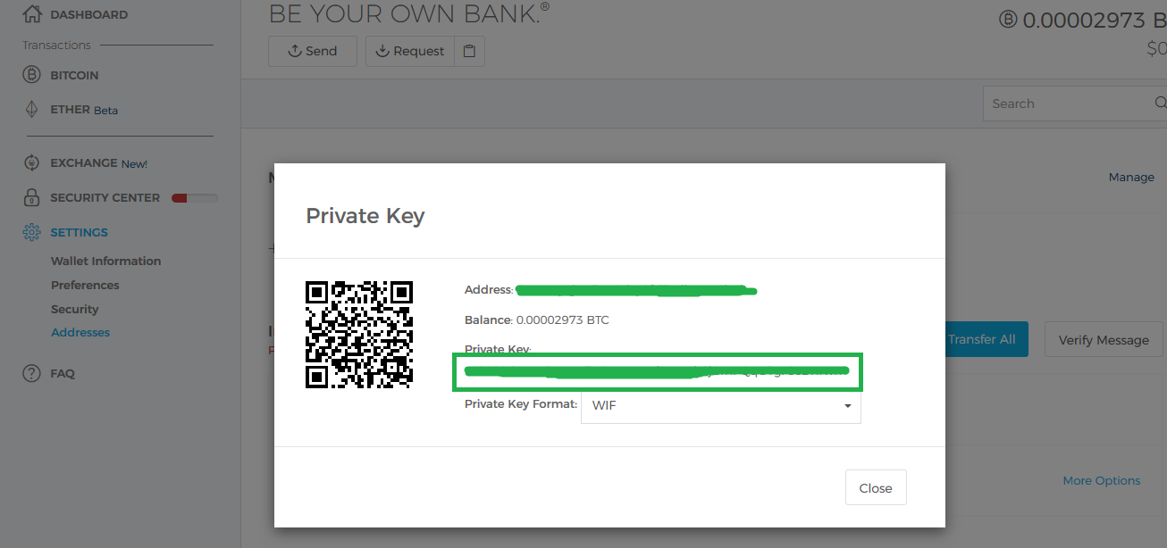
Task: Click the Settings gear icon
Action: [32, 232]
